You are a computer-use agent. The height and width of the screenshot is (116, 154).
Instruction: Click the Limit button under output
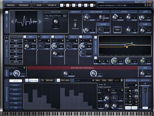[x=145, y=108]
